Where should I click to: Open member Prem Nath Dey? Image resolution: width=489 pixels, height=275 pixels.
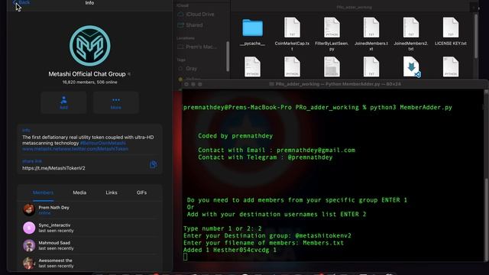[x=90, y=210]
